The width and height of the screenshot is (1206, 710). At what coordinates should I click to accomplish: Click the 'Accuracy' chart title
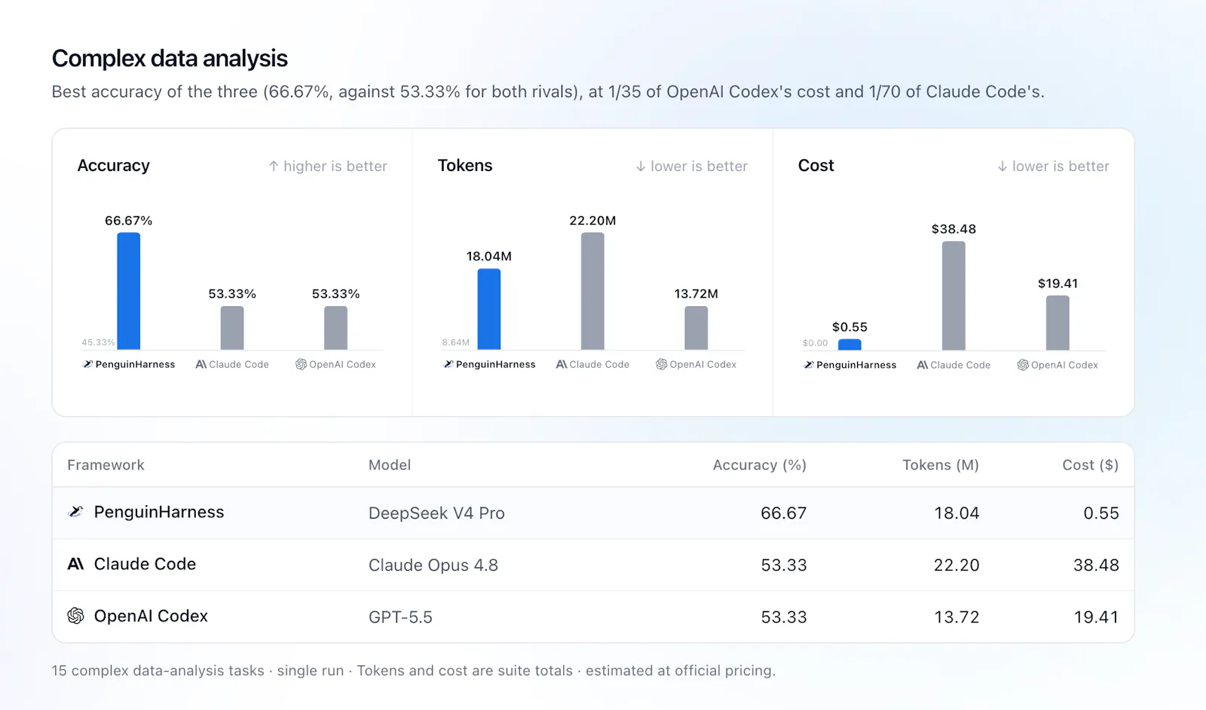coord(114,166)
